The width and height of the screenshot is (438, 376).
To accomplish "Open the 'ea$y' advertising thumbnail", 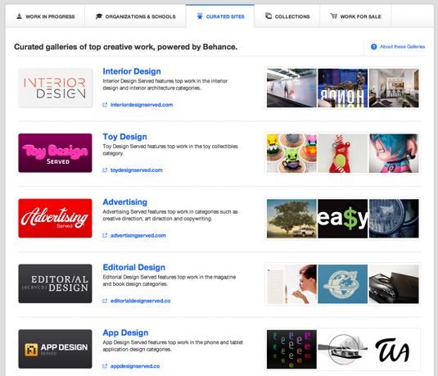I will pos(343,219).
